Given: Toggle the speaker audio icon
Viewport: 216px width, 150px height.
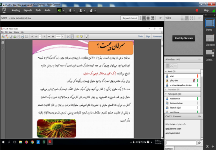Looking at the screenshot, I should pyautogui.click(x=60, y=10).
